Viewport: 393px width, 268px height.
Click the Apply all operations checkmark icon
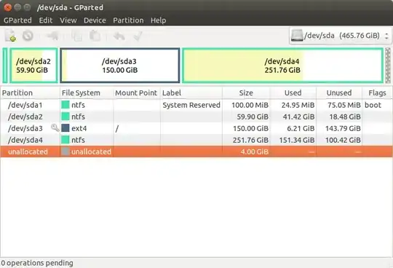138,36
